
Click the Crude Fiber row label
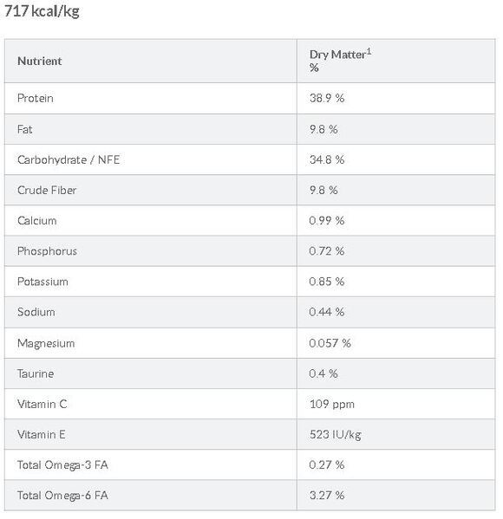point(47,191)
